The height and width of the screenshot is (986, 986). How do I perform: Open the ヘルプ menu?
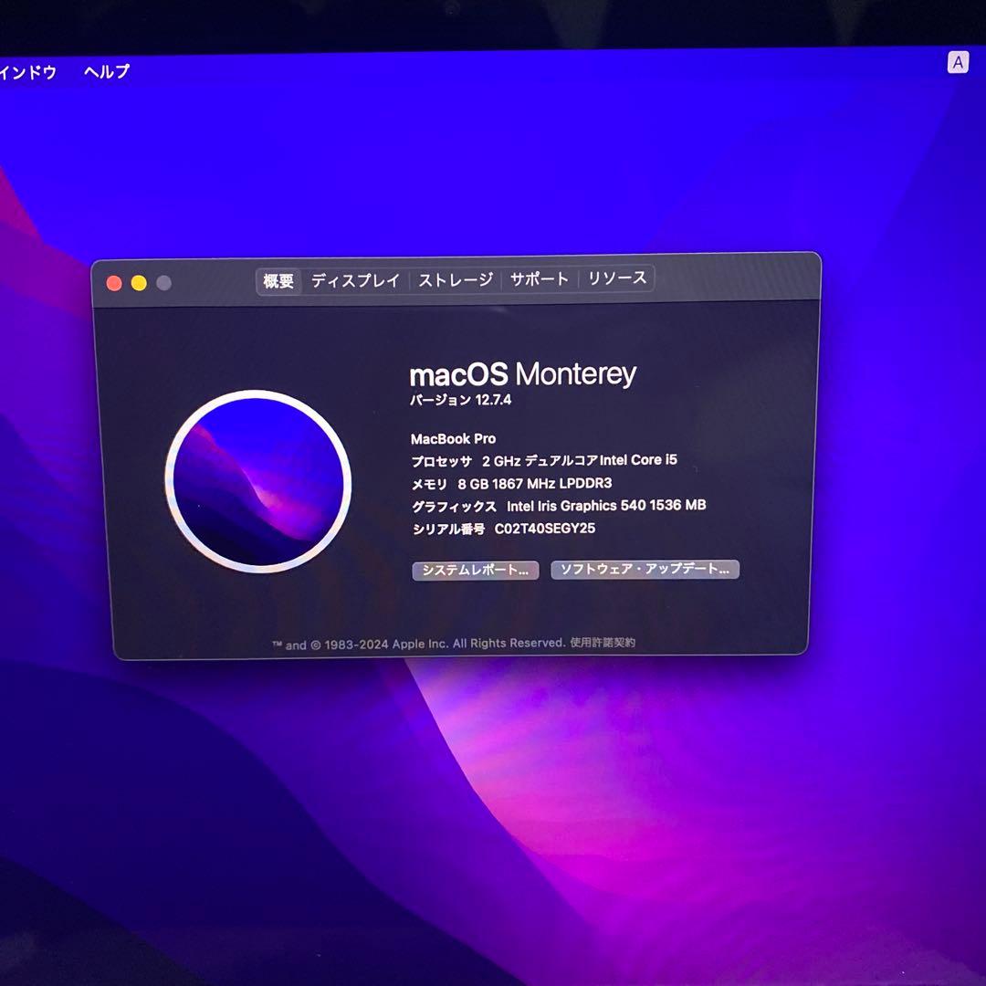[x=107, y=70]
